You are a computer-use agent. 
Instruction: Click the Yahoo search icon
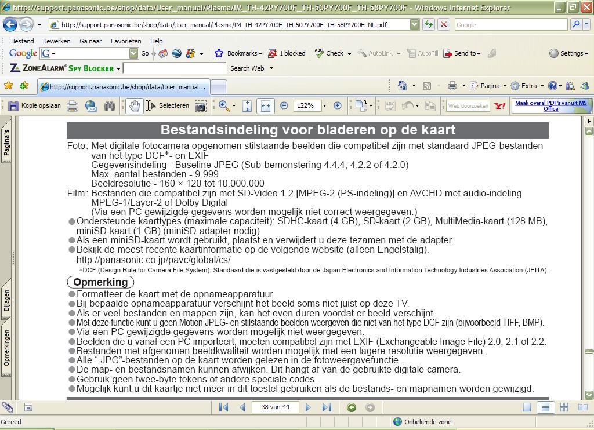(500, 106)
